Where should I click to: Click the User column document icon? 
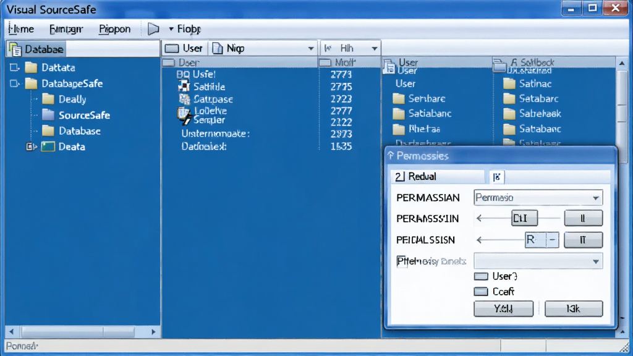389,67
